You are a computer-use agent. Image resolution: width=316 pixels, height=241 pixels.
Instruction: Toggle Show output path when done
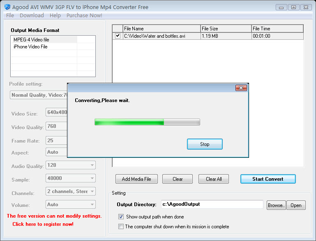pos(121,217)
